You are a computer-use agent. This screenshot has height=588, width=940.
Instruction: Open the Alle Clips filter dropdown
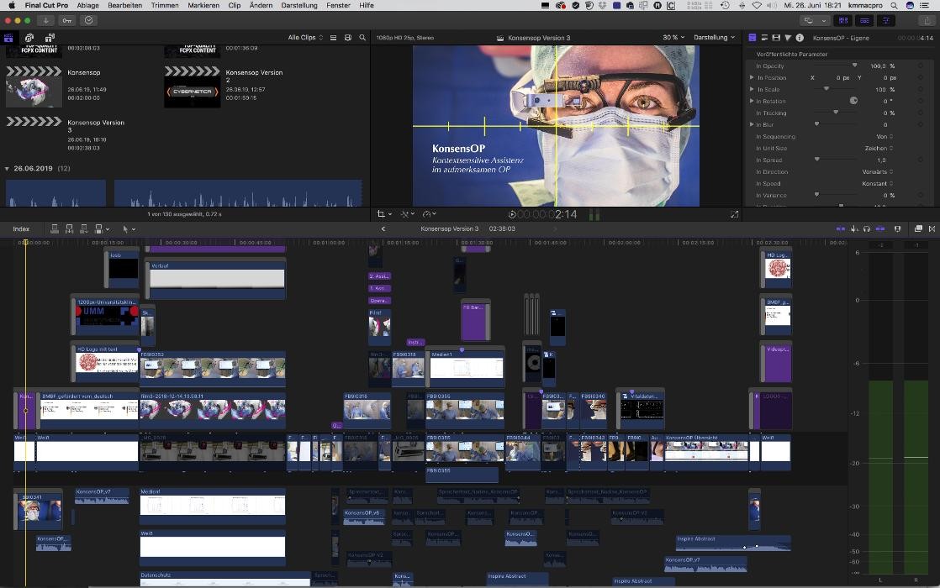point(305,38)
